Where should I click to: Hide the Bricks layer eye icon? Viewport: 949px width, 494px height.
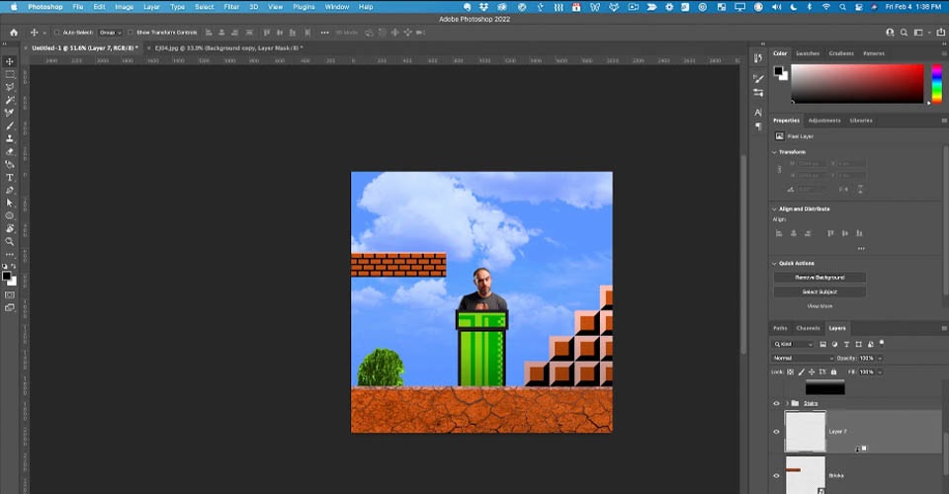click(x=777, y=476)
